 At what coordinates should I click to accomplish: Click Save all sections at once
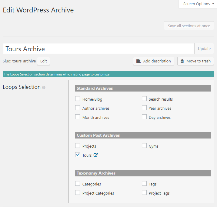click(189, 26)
